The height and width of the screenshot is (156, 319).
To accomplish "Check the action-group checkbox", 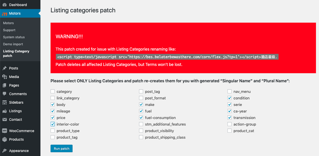I will [230, 124].
